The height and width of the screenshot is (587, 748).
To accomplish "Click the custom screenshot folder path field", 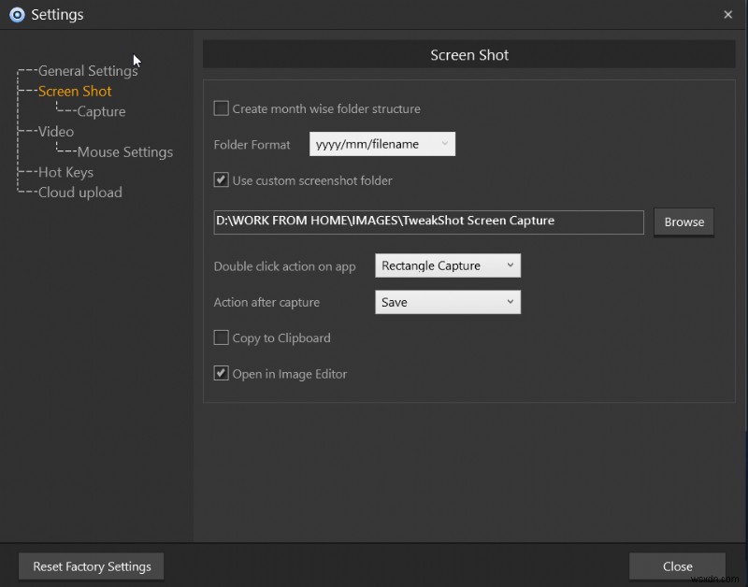I will (428, 222).
